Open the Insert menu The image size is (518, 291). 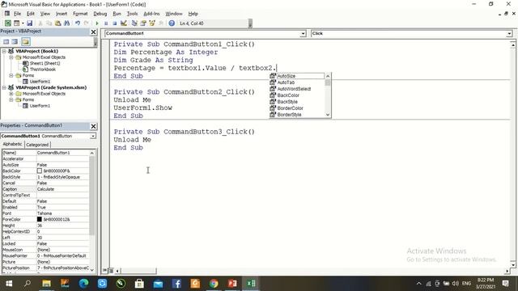tap(62, 14)
